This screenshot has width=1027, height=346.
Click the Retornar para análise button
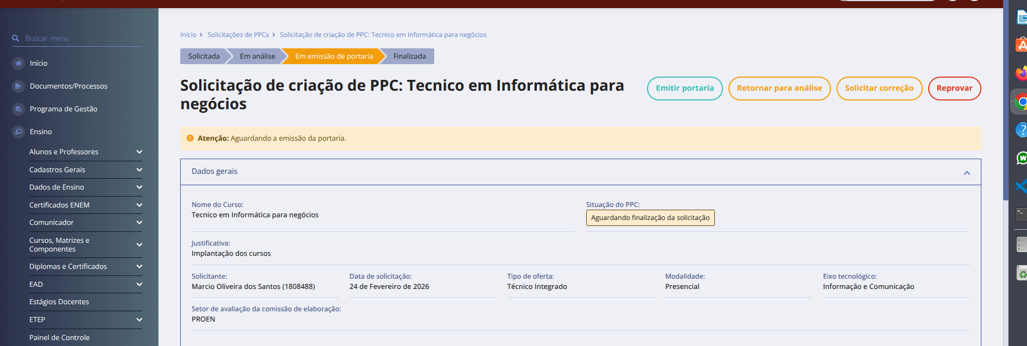click(x=779, y=89)
